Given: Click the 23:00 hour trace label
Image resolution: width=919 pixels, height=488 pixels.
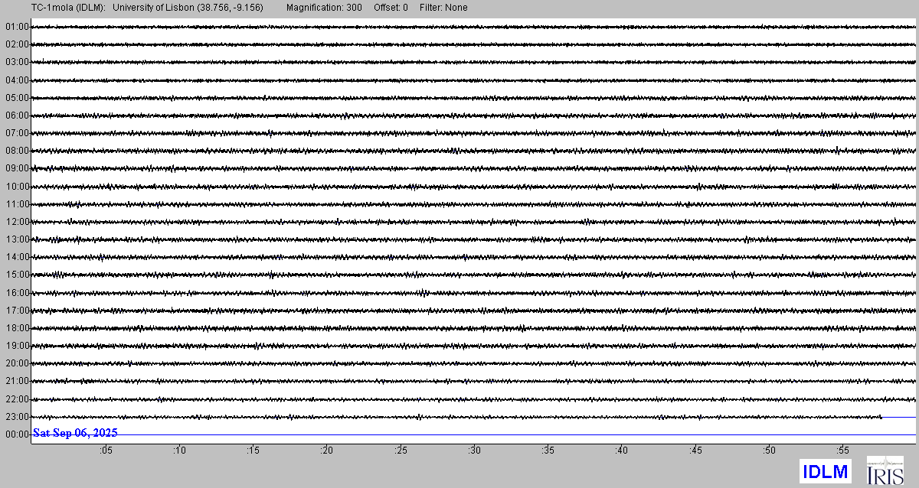Looking at the screenshot, I should tap(17, 417).
